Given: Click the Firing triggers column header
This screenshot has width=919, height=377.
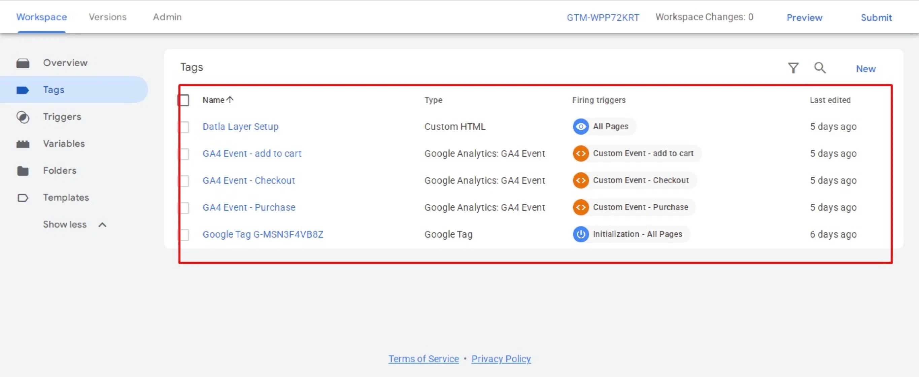Looking at the screenshot, I should pos(599,100).
